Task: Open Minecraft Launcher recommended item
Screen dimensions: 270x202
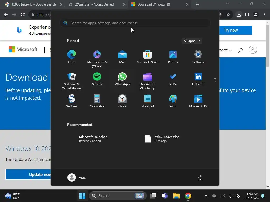Action: pyautogui.click(x=93, y=139)
